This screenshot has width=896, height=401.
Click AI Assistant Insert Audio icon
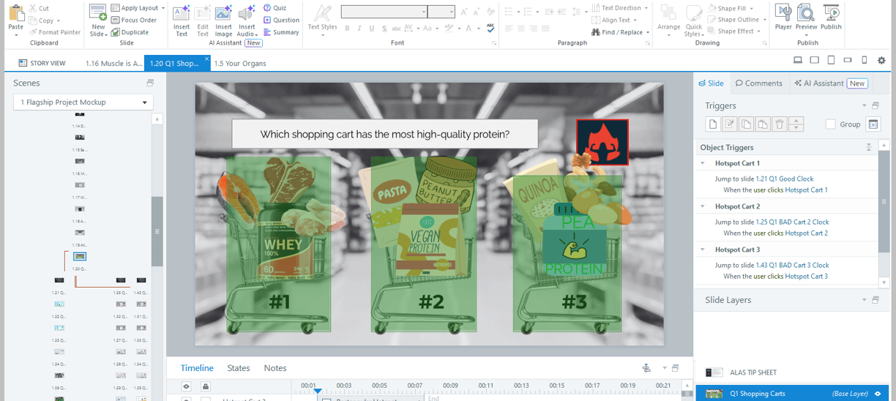[x=247, y=13]
